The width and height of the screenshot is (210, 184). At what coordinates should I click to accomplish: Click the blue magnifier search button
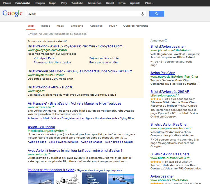click(157, 14)
